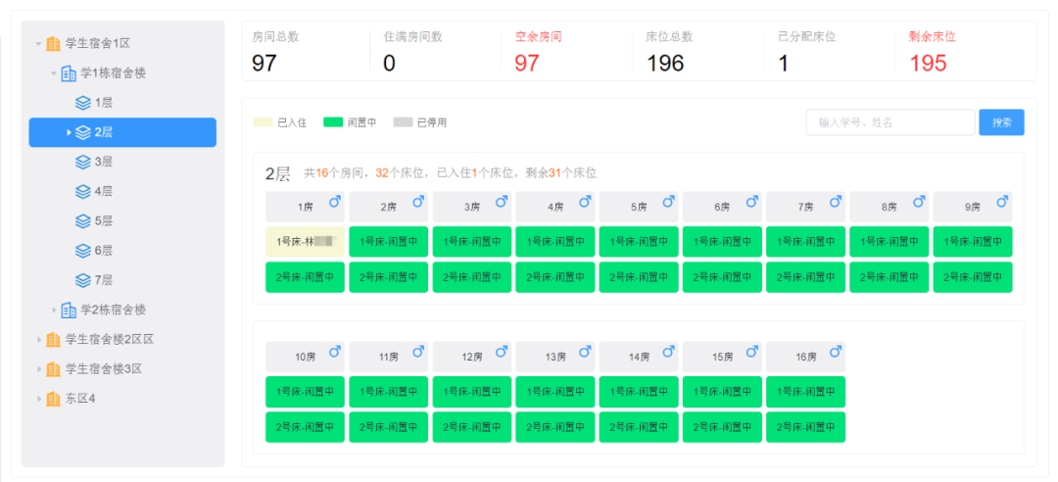The width and height of the screenshot is (1058, 482).
Task: Expand the 学生宿舍楼3区 node arrow
Action: 39,369
